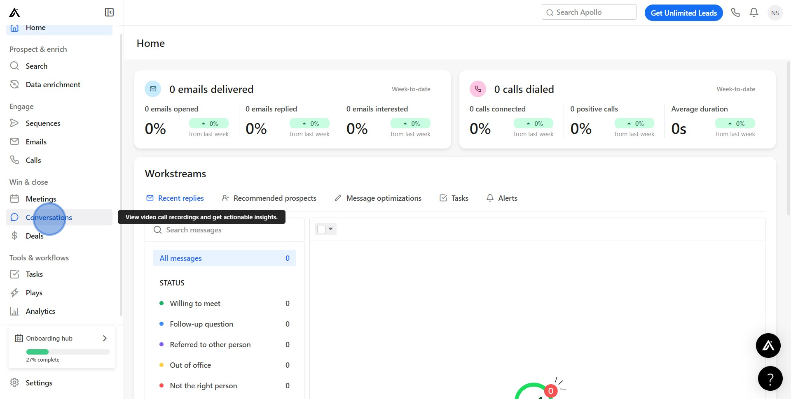Screen dimensions: 791x399
Task: Open the help question mark button
Action: click(x=770, y=378)
